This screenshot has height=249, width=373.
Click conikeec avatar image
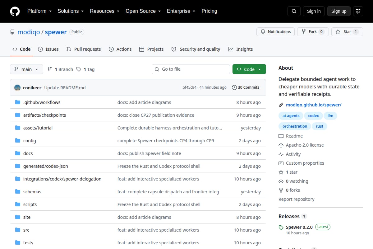(x=17, y=88)
